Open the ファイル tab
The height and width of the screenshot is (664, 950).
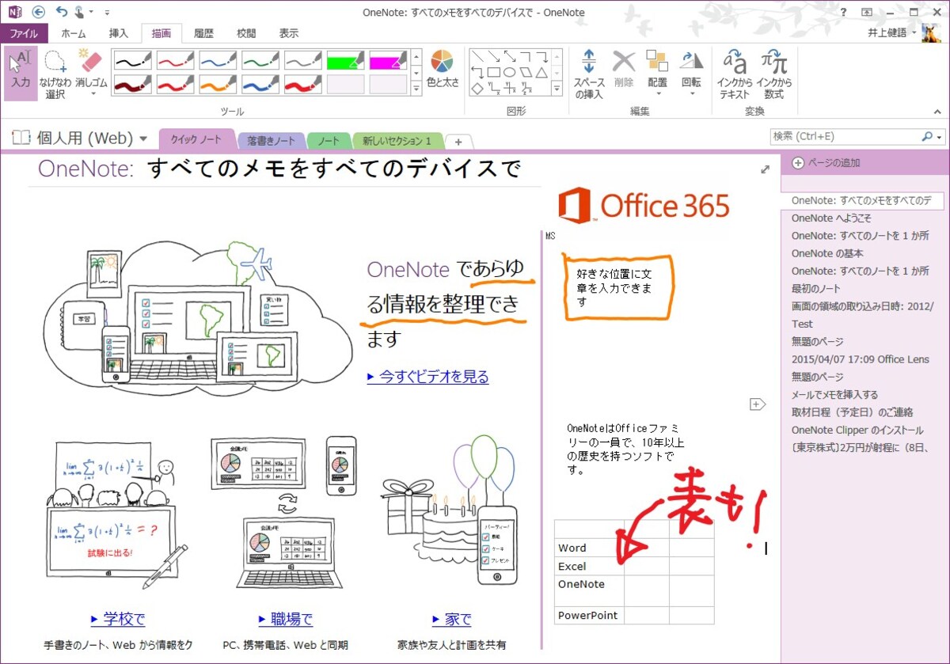point(24,33)
